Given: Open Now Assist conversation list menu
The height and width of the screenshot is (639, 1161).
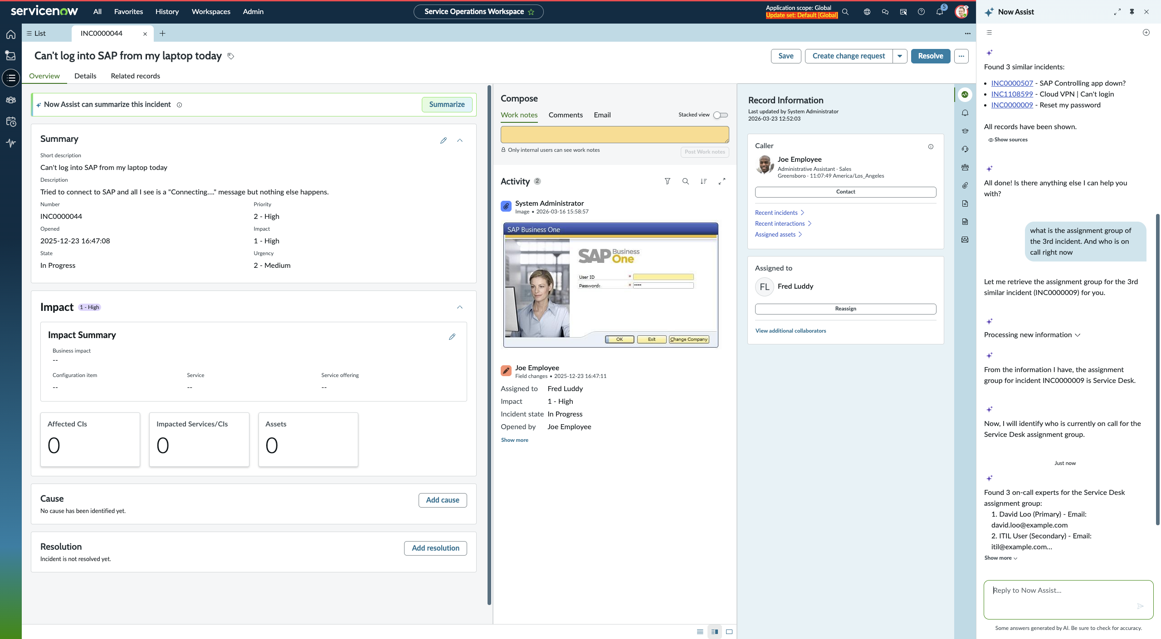Looking at the screenshot, I should click(x=990, y=33).
